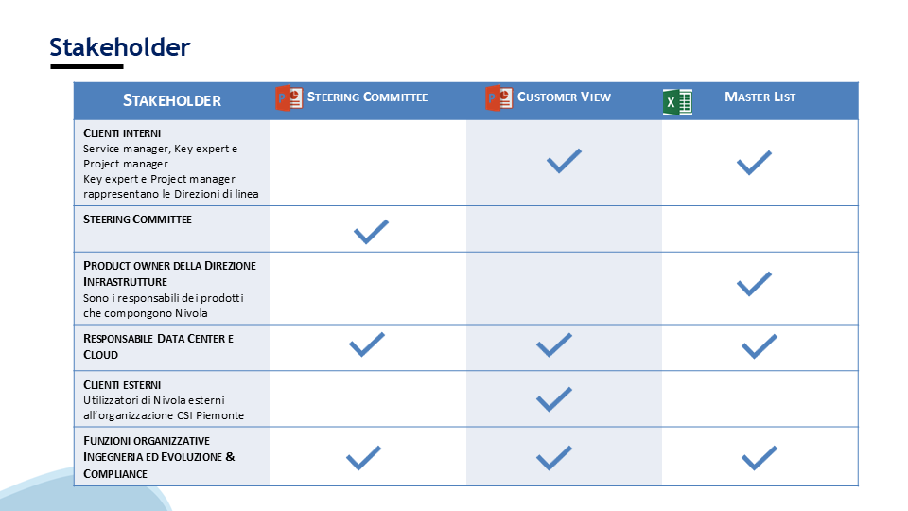Select the Product owner della Direzione Infrastrutture cell

click(x=172, y=289)
